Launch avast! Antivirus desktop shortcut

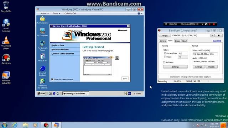click(x=6, y=25)
